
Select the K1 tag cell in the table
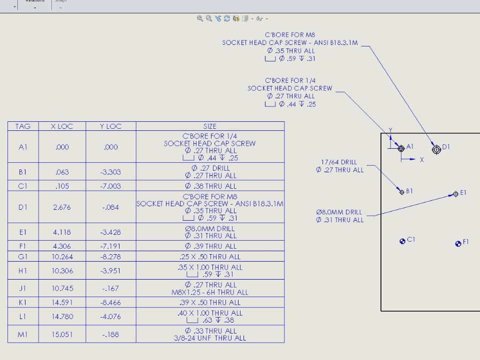(x=23, y=302)
